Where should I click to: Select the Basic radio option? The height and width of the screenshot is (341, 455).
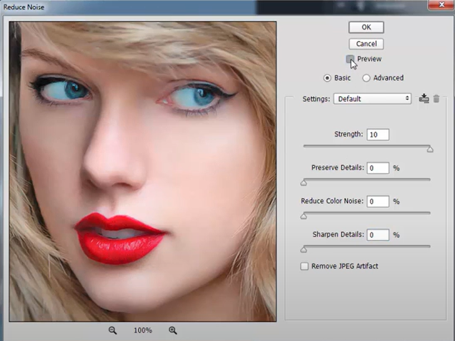[327, 78]
